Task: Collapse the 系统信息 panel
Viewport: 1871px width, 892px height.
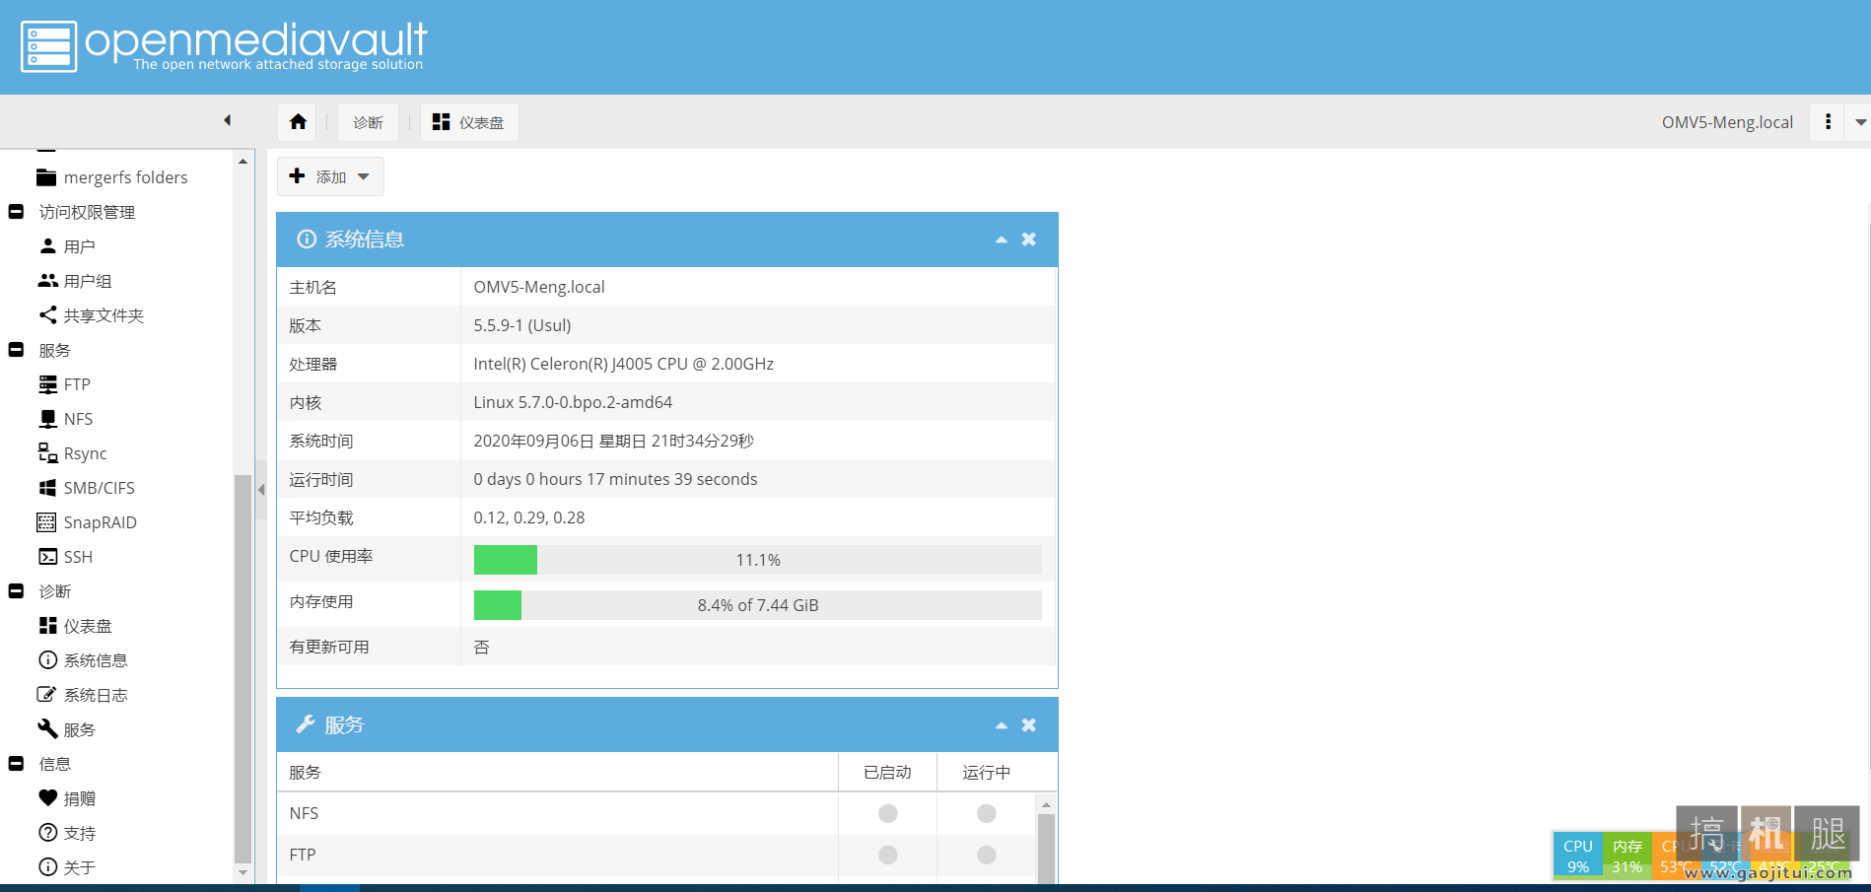Action: pos(1002,240)
